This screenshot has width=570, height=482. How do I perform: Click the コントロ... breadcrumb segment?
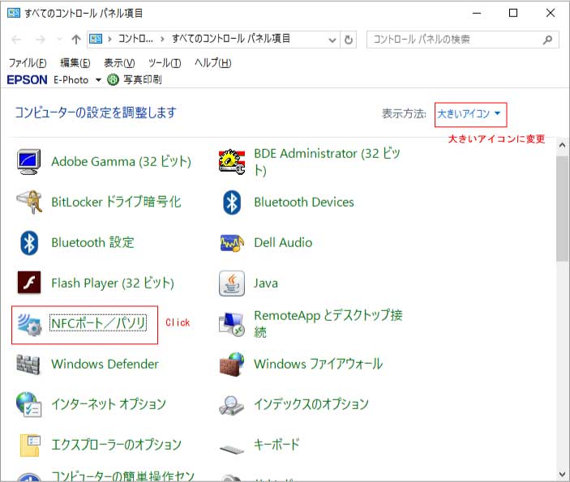tap(135, 39)
